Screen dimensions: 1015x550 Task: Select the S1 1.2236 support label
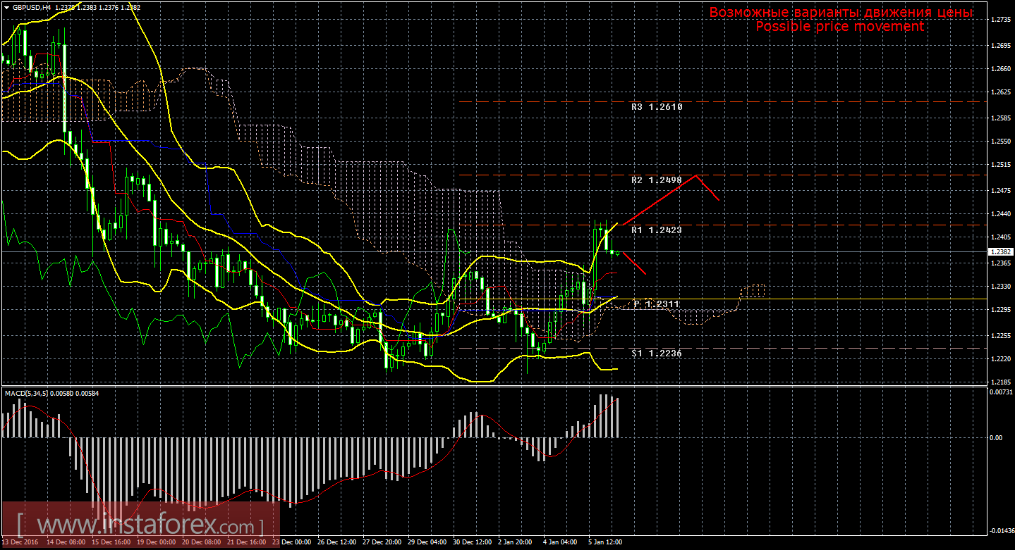(657, 354)
